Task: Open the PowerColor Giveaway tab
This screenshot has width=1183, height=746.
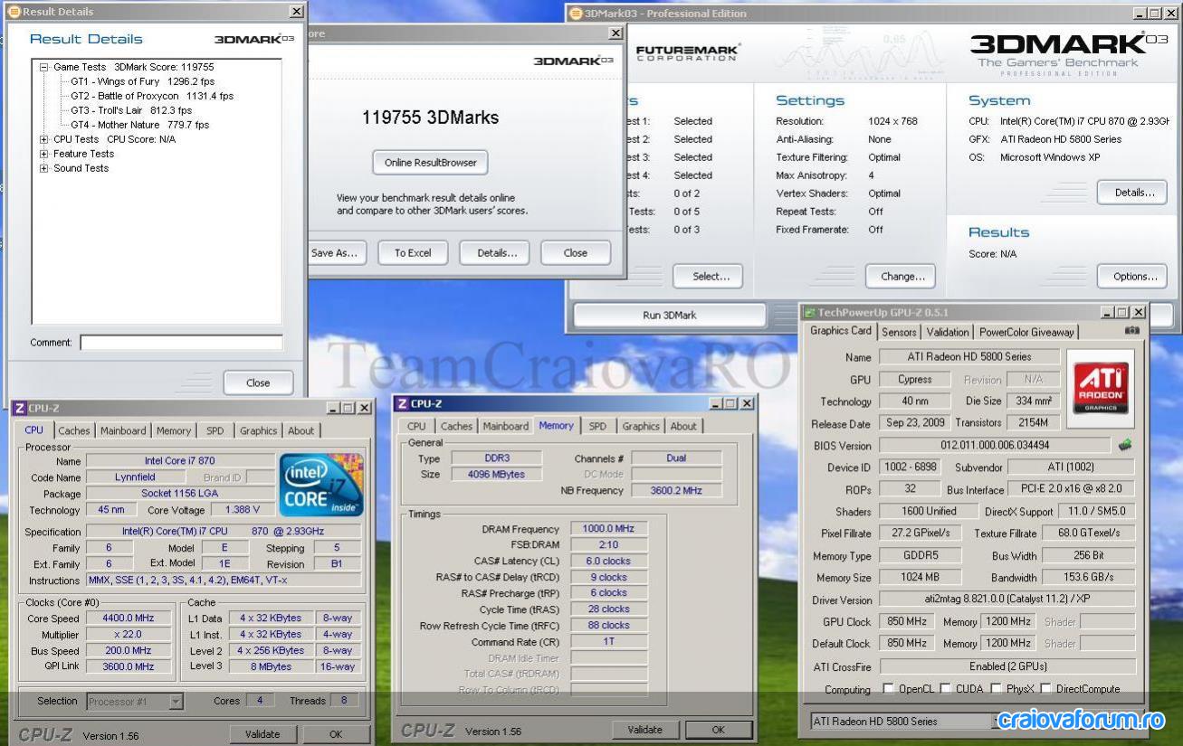Action: click(x=1026, y=332)
